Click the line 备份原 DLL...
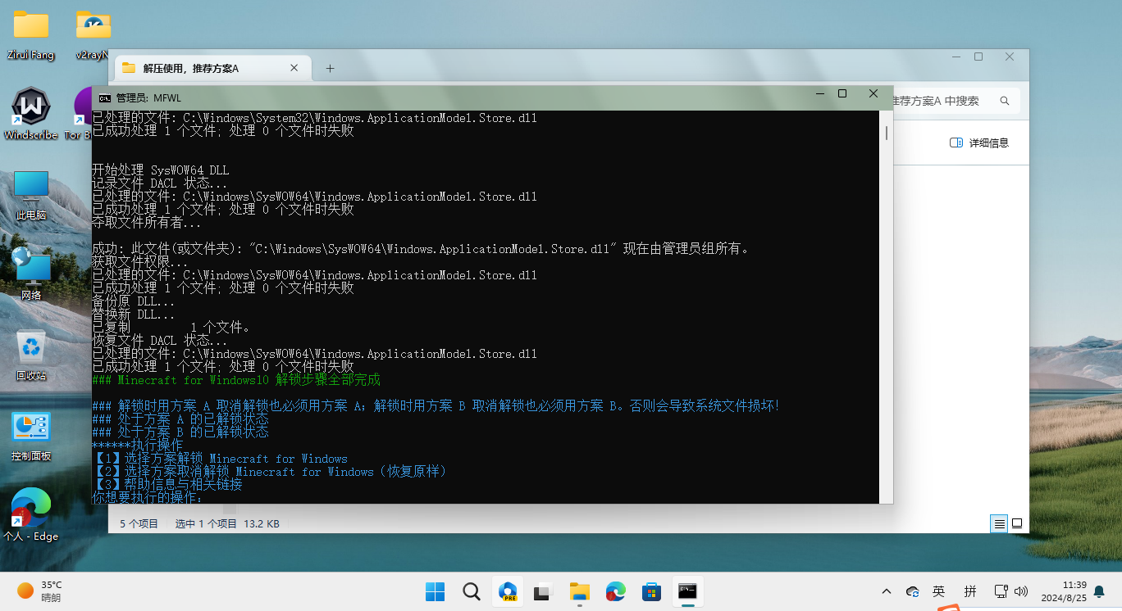This screenshot has width=1122, height=611. (133, 301)
